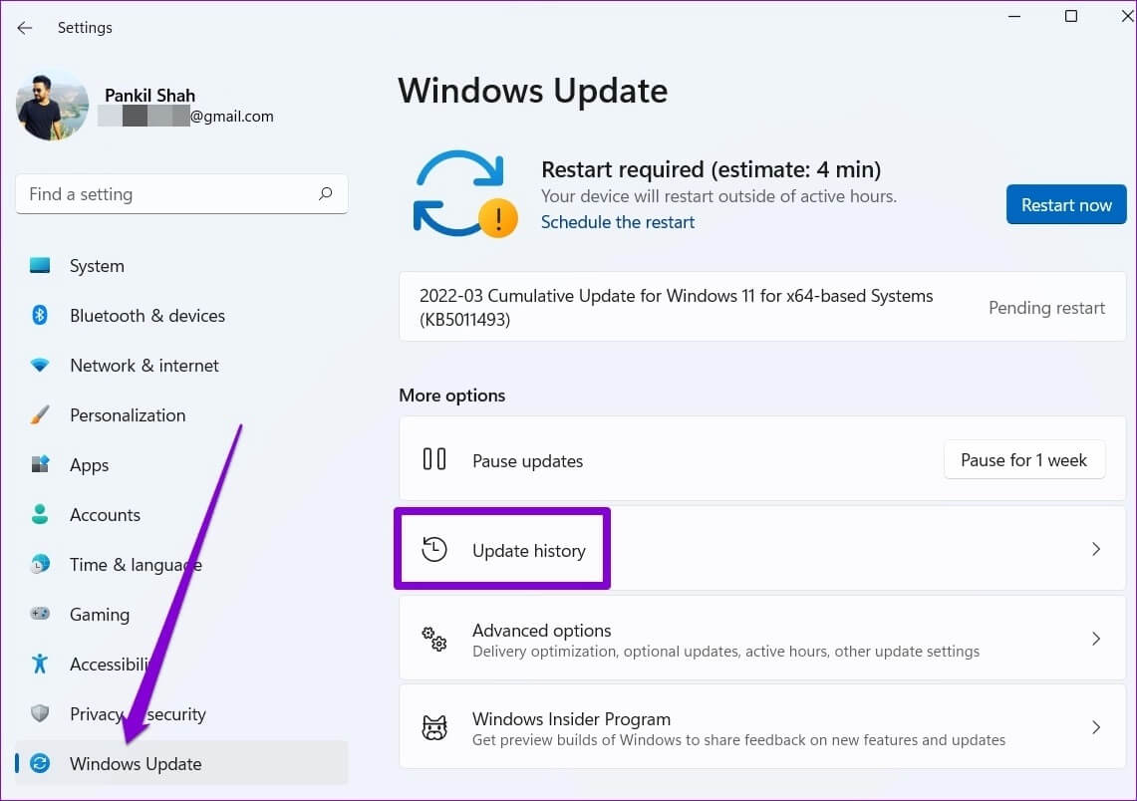The height and width of the screenshot is (801, 1137).
Task: Click the Gaming controller icon
Action: click(x=40, y=614)
